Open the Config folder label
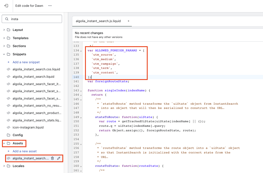Screen dimensions: 263x173 (x=18, y=135)
